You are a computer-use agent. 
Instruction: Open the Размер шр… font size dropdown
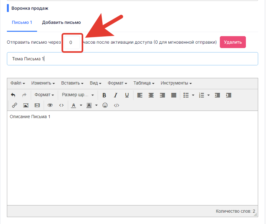click(x=78, y=95)
